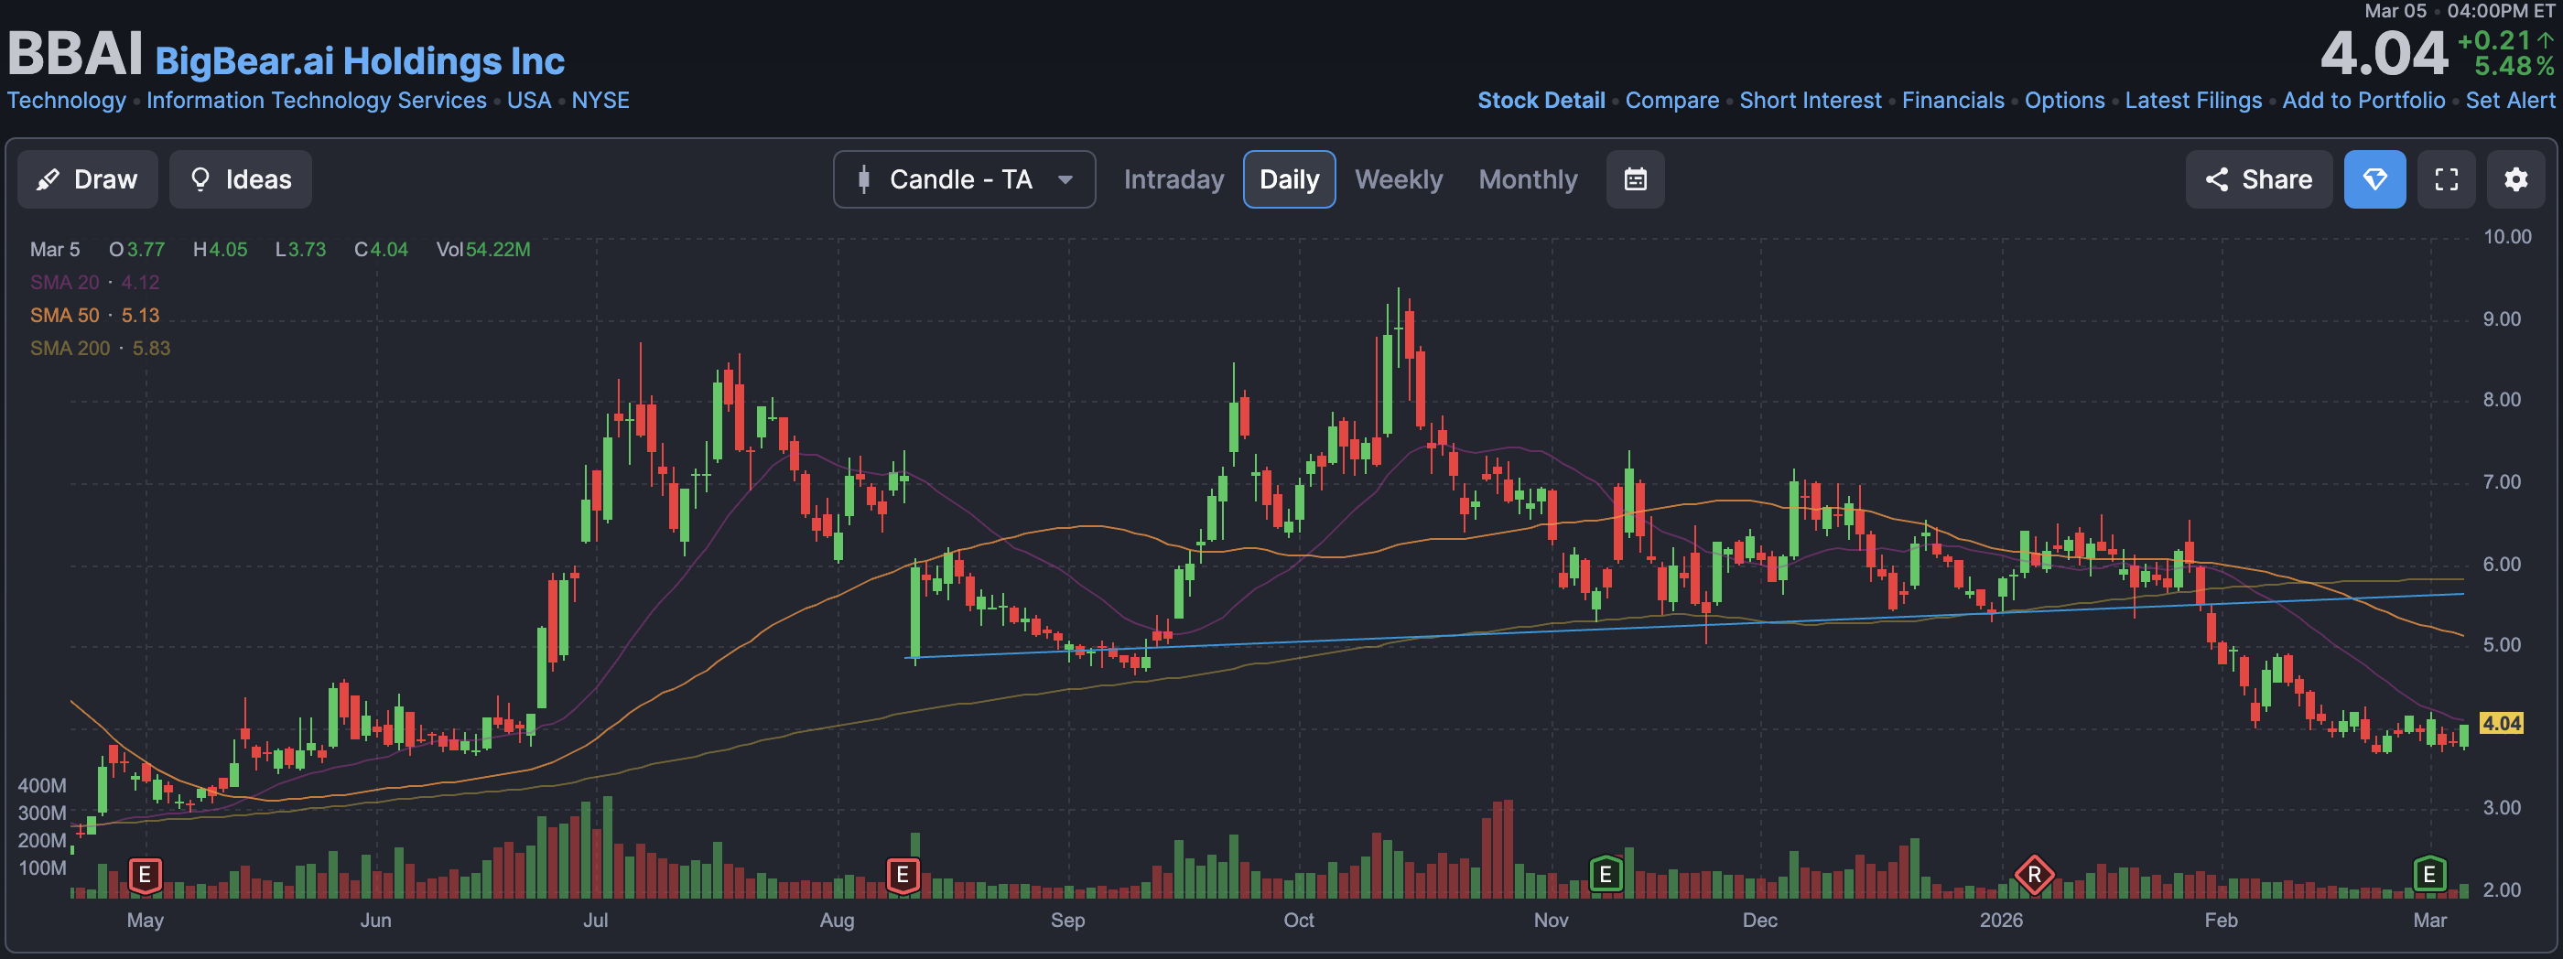Screen dimensions: 2563x959
Task: Open the Draw tools button
Action: pos(88,179)
